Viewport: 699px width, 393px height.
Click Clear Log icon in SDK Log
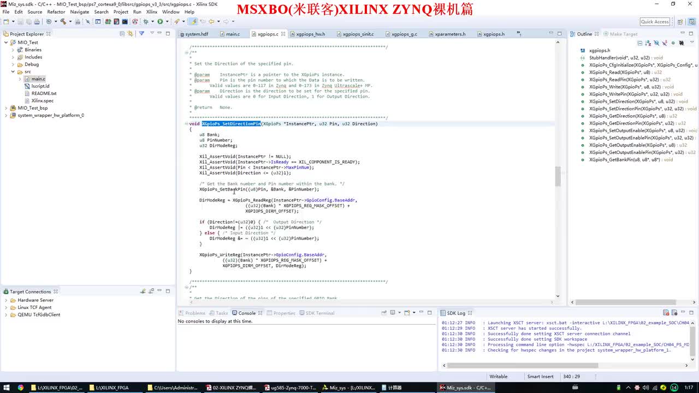click(666, 313)
